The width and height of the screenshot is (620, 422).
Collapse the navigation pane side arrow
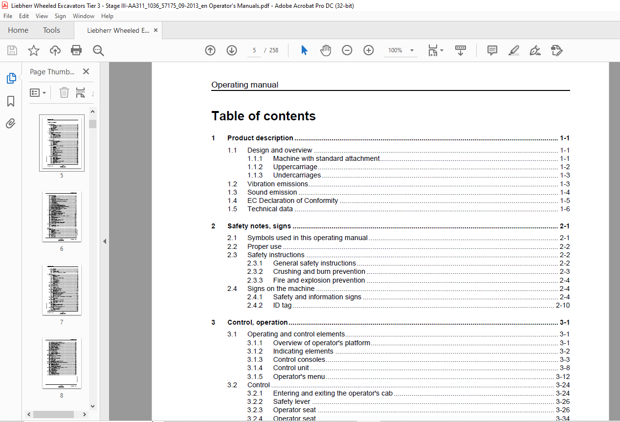(104, 241)
